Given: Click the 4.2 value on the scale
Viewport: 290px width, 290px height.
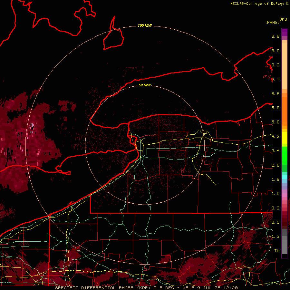Looking at the screenshot, I should coord(275,136).
